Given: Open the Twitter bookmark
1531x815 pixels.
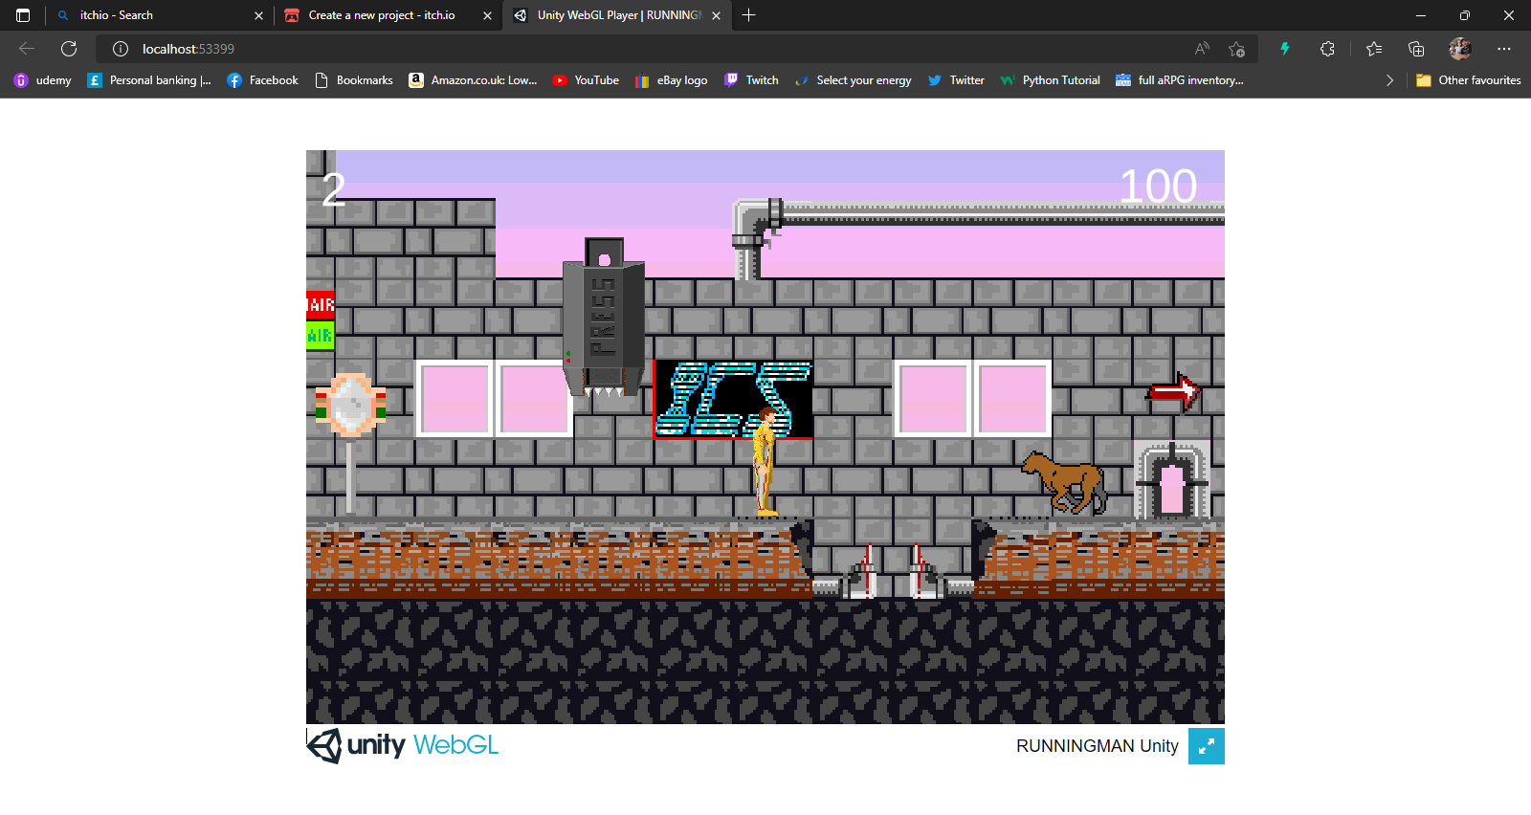Looking at the screenshot, I should [956, 80].
